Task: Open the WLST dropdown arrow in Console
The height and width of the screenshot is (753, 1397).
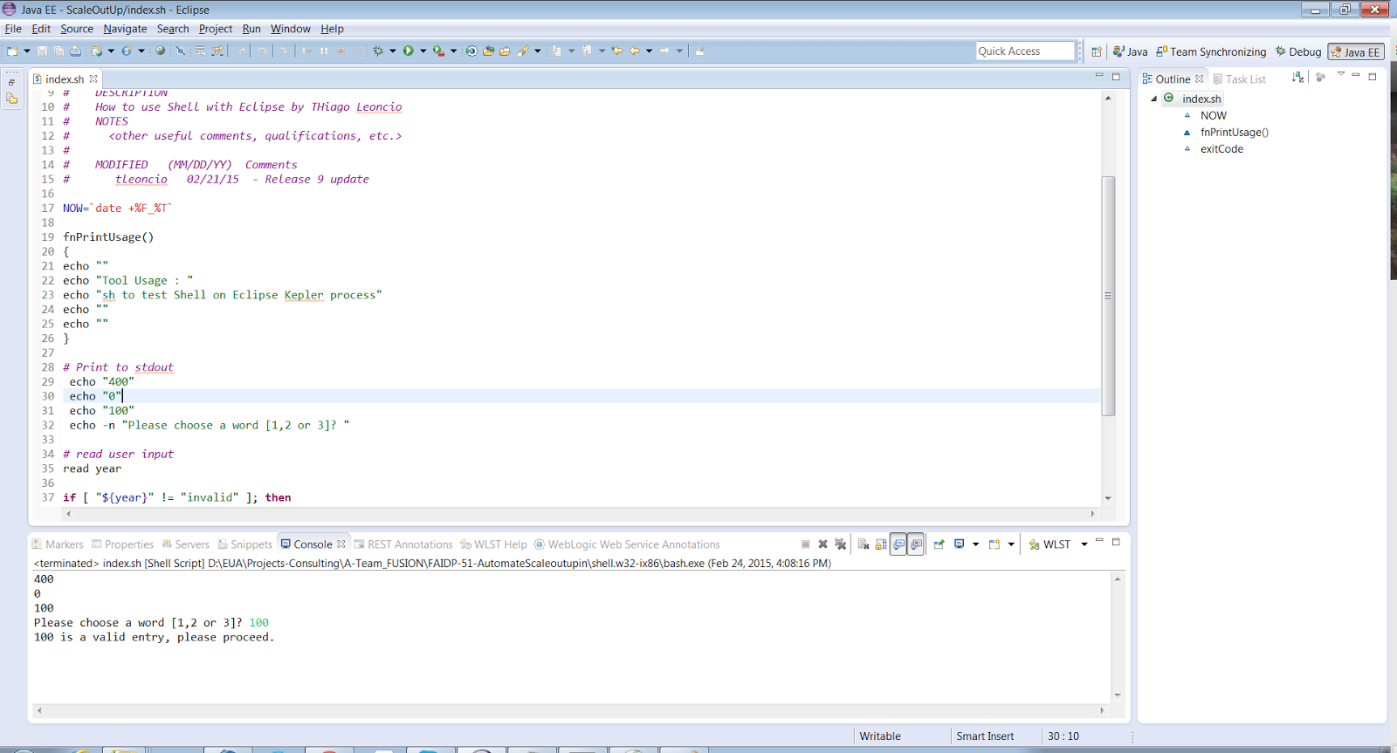Action: coord(1084,544)
